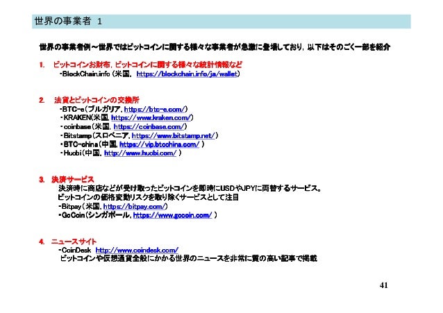Click heading 4 ニュースサイト
Image resolution: width=443 pixels, height=313 pixels.
click(x=68, y=242)
